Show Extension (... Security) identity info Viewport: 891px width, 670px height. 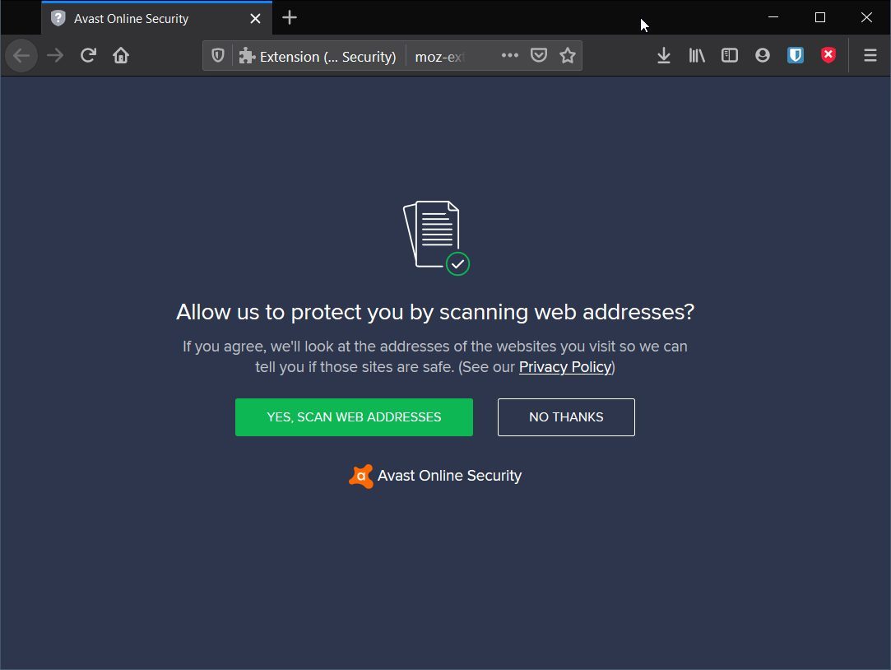(x=318, y=56)
